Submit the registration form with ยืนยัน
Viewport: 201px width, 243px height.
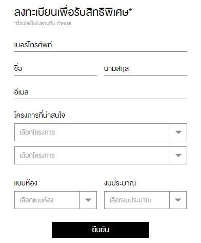[100, 230]
